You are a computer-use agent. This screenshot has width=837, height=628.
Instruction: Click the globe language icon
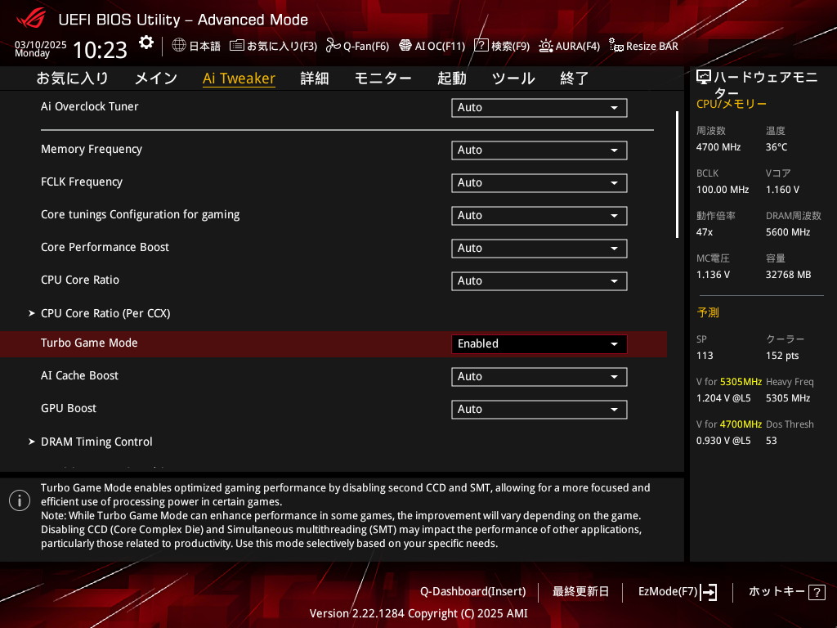click(179, 46)
